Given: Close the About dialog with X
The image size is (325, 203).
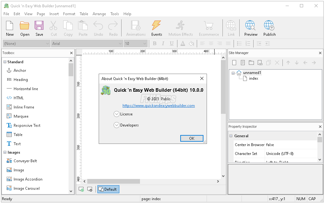Looking at the screenshot, I should click(202, 78).
